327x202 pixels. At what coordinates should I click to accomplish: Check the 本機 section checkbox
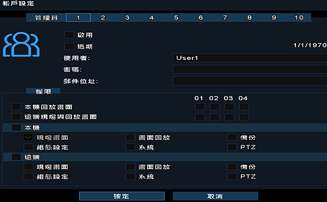[x=16, y=127]
